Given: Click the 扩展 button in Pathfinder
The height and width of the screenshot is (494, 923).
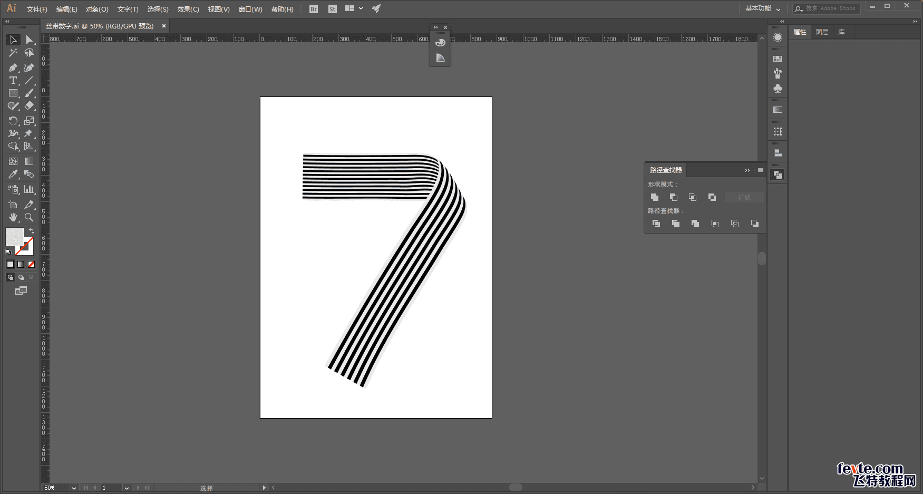Looking at the screenshot, I should tap(744, 197).
